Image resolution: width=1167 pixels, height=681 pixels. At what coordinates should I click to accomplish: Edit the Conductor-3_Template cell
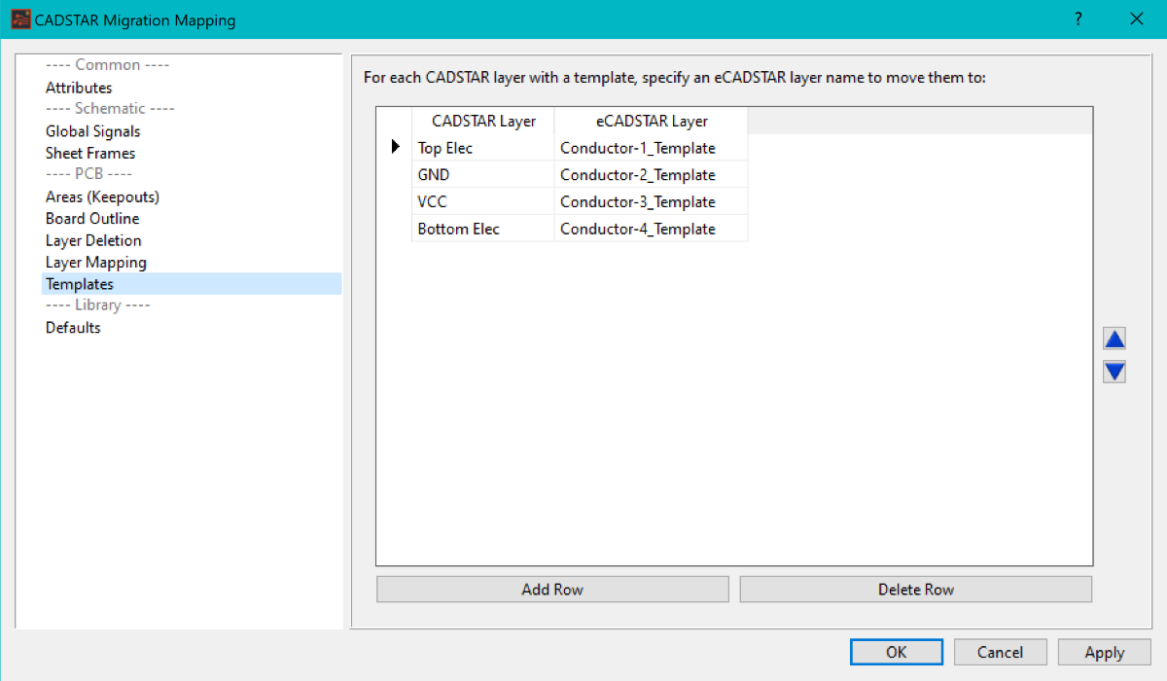click(651, 201)
